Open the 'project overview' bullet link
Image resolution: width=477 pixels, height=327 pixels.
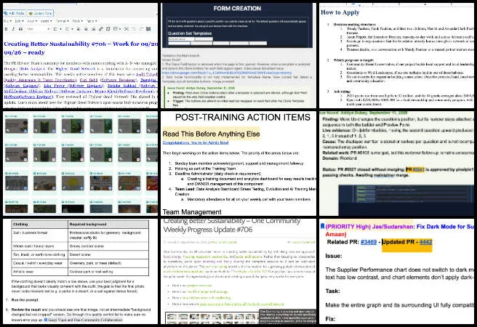tap(199, 286)
